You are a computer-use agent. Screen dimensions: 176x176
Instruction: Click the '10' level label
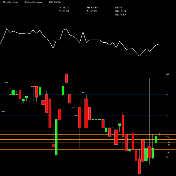click(x=169, y=145)
